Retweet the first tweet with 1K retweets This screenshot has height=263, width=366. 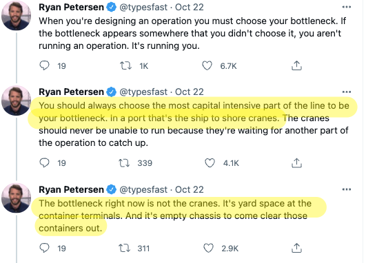pos(125,66)
